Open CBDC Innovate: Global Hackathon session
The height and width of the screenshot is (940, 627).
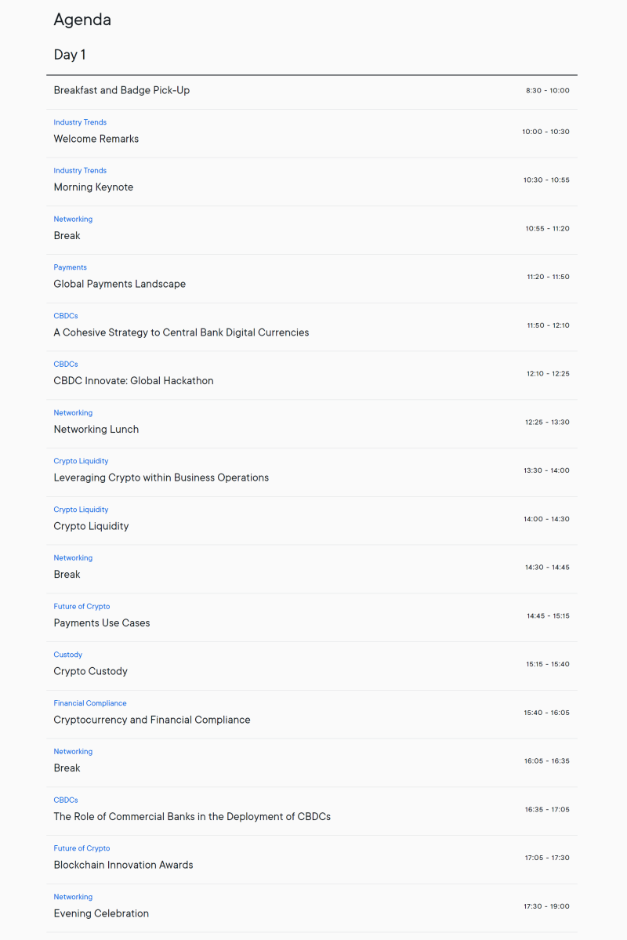point(133,381)
